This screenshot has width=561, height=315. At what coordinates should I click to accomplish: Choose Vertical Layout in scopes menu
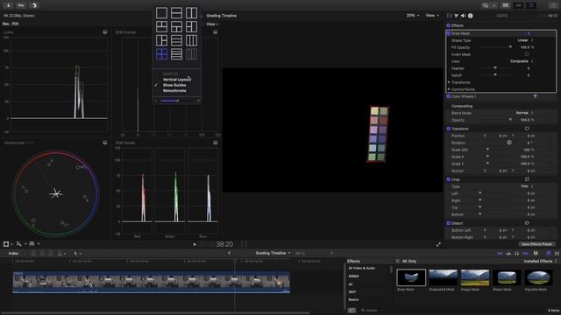tap(177, 80)
